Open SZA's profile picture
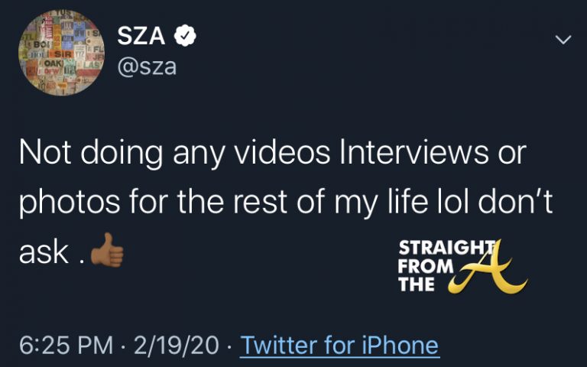This screenshot has width=587, height=367. tap(61, 53)
